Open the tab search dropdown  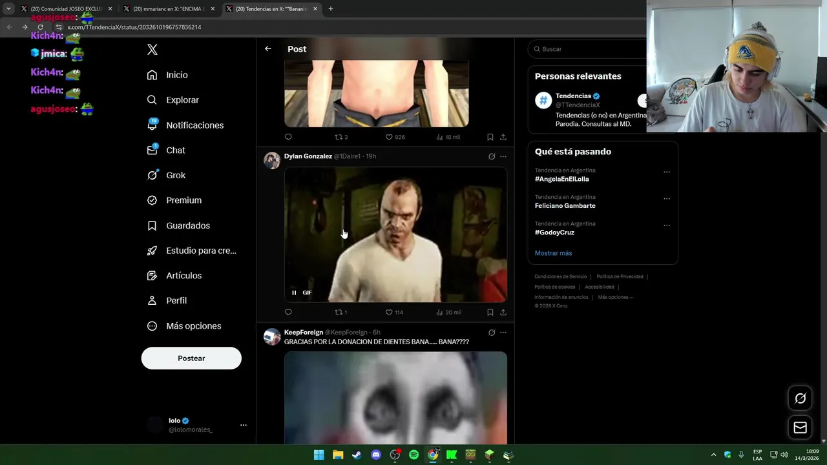8,9
